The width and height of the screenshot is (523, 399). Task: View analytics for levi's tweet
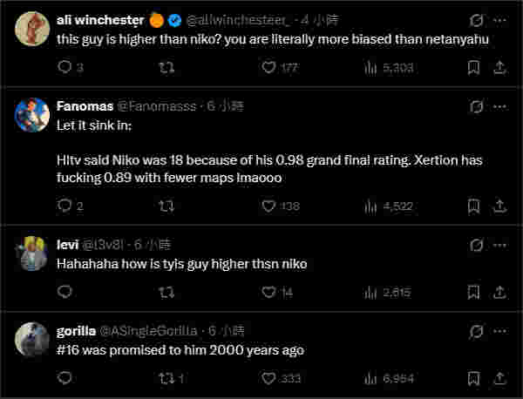click(370, 293)
